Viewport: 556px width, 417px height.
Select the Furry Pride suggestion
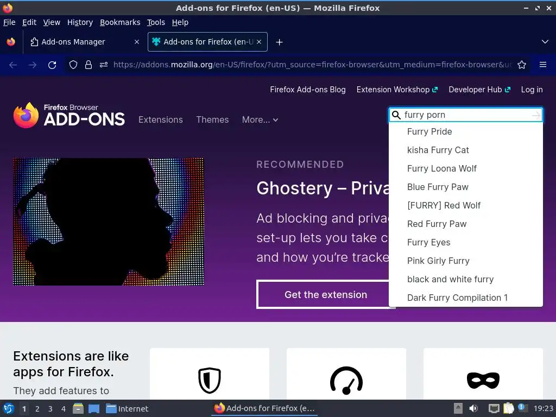pos(465,131)
